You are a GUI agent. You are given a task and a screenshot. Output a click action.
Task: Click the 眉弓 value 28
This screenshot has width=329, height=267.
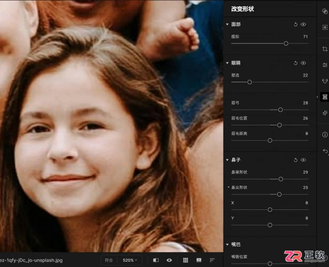(305, 103)
